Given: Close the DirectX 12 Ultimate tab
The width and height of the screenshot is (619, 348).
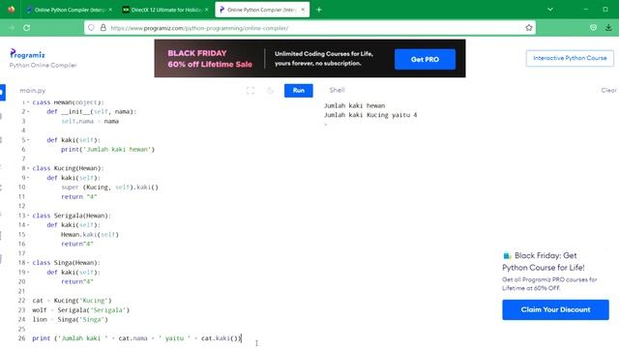Looking at the screenshot, I should click(206, 10).
